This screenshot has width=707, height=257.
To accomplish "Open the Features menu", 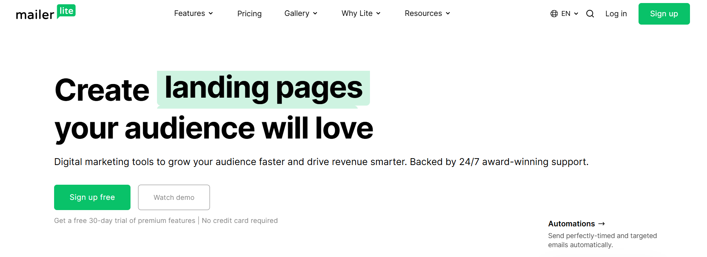I will 194,13.
